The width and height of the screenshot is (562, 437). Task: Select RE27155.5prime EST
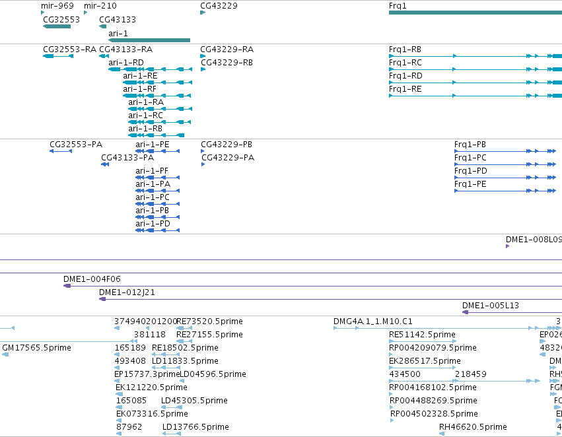pos(184,341)
